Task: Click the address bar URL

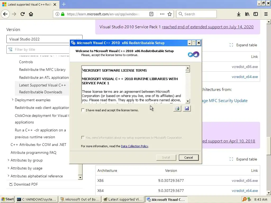Action: pos(103,14)
